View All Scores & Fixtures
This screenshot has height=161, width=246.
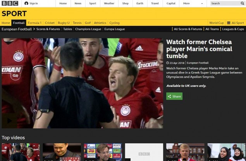[188, 29]
